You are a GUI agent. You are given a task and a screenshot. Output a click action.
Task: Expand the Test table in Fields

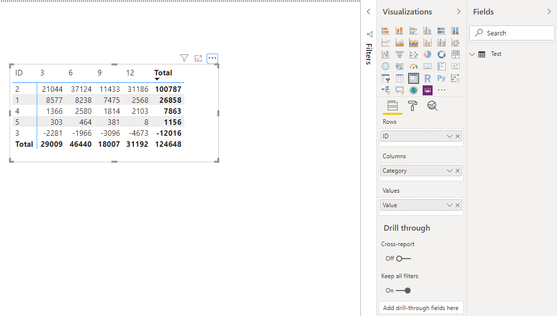pyautogui.click(x=472, y=54)
